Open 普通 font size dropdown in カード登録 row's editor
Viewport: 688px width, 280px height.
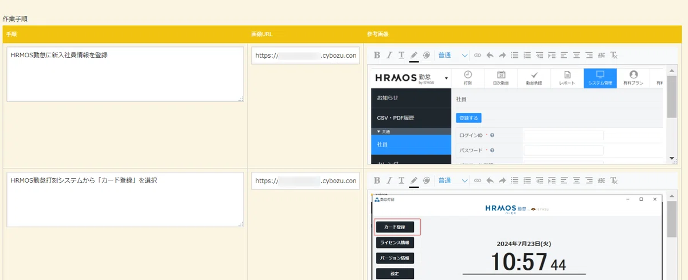click(x=454, y=180)
